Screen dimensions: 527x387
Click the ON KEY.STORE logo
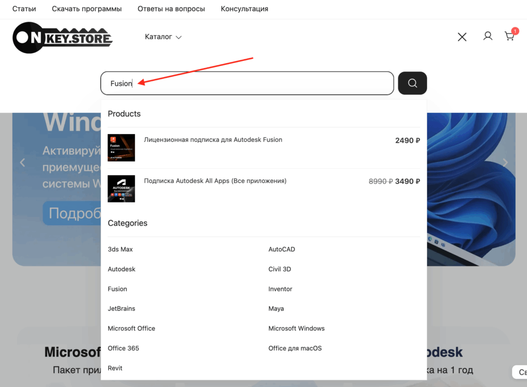coord(62,38)
